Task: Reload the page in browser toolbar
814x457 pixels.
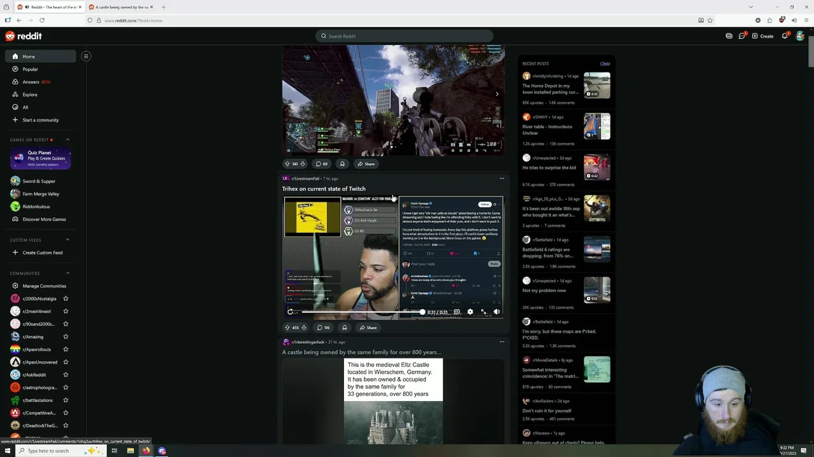Action: click(42, 20)
